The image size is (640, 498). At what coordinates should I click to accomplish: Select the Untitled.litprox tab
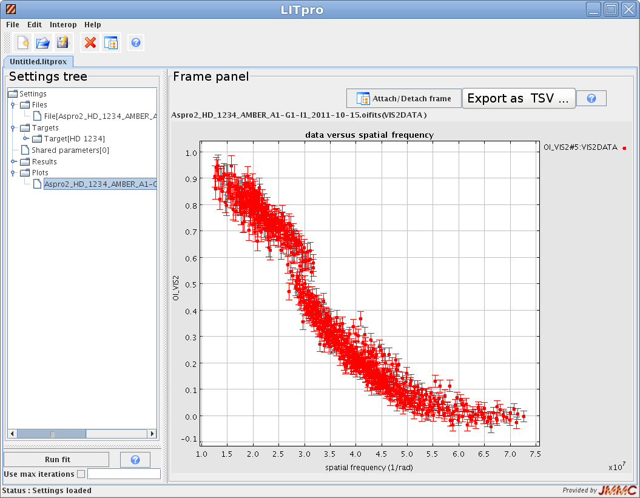tap(38, 62)
